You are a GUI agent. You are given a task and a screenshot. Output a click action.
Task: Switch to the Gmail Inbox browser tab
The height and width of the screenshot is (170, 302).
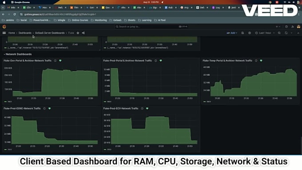[x=13, y=8]
